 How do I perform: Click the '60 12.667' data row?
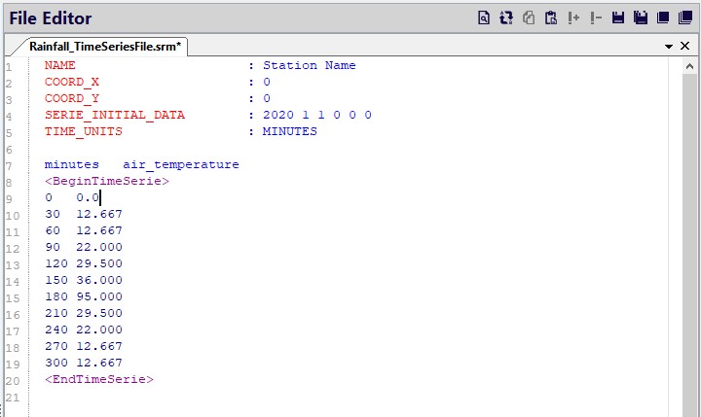(83, 230)
